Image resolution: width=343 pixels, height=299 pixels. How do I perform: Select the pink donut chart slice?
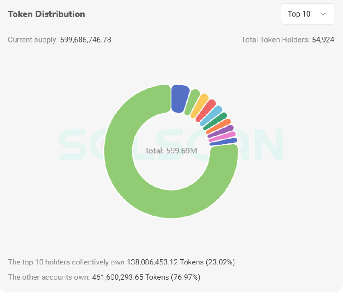click(x=222, y=136)
